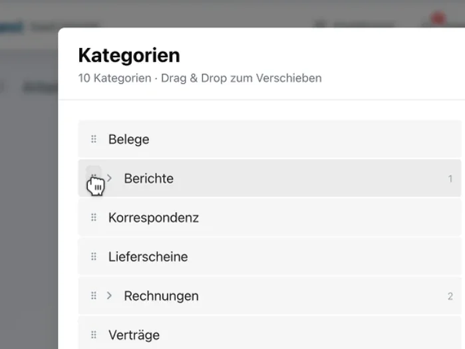Select the Belege category
This screenshot has width=465, height=349.
(x=129, y=140)
